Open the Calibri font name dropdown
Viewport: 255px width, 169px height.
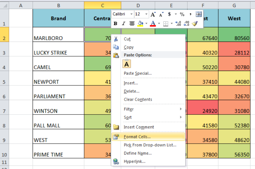pos(131,14)
